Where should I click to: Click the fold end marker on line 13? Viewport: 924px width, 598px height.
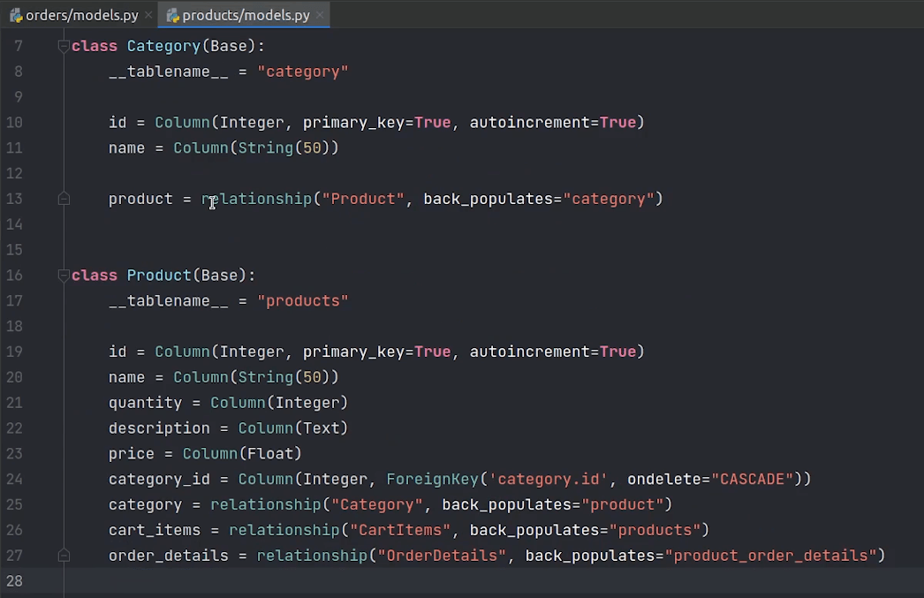coord(64,200)
